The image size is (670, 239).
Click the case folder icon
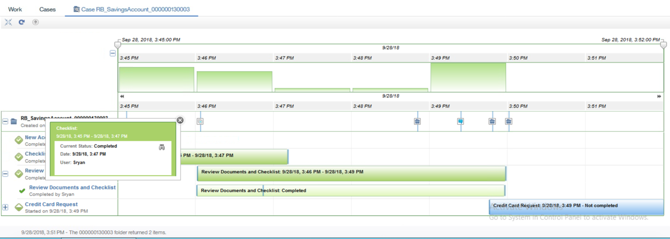tap(14, 121)
